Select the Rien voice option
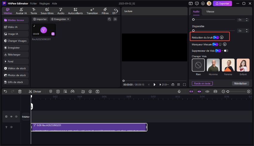This screenshot has width=254, height=146. [x=198, y=65]
